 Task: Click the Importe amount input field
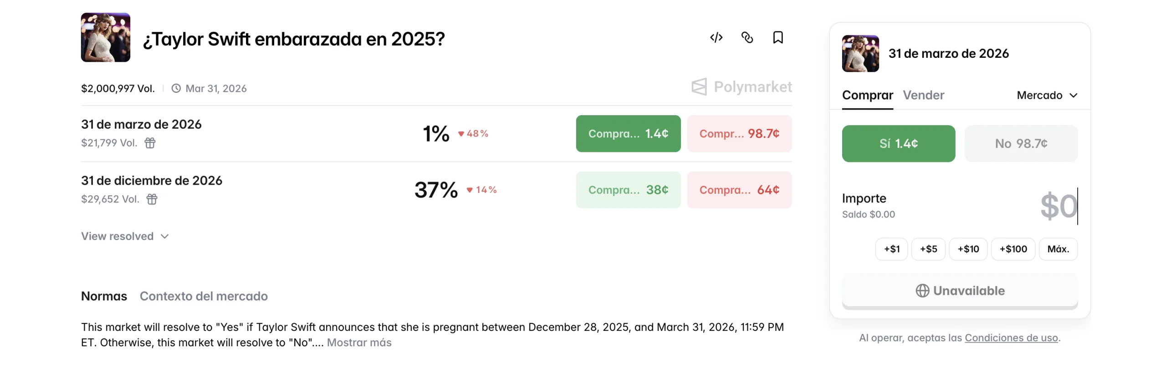pyautogui.click(x=1057, y=206)
